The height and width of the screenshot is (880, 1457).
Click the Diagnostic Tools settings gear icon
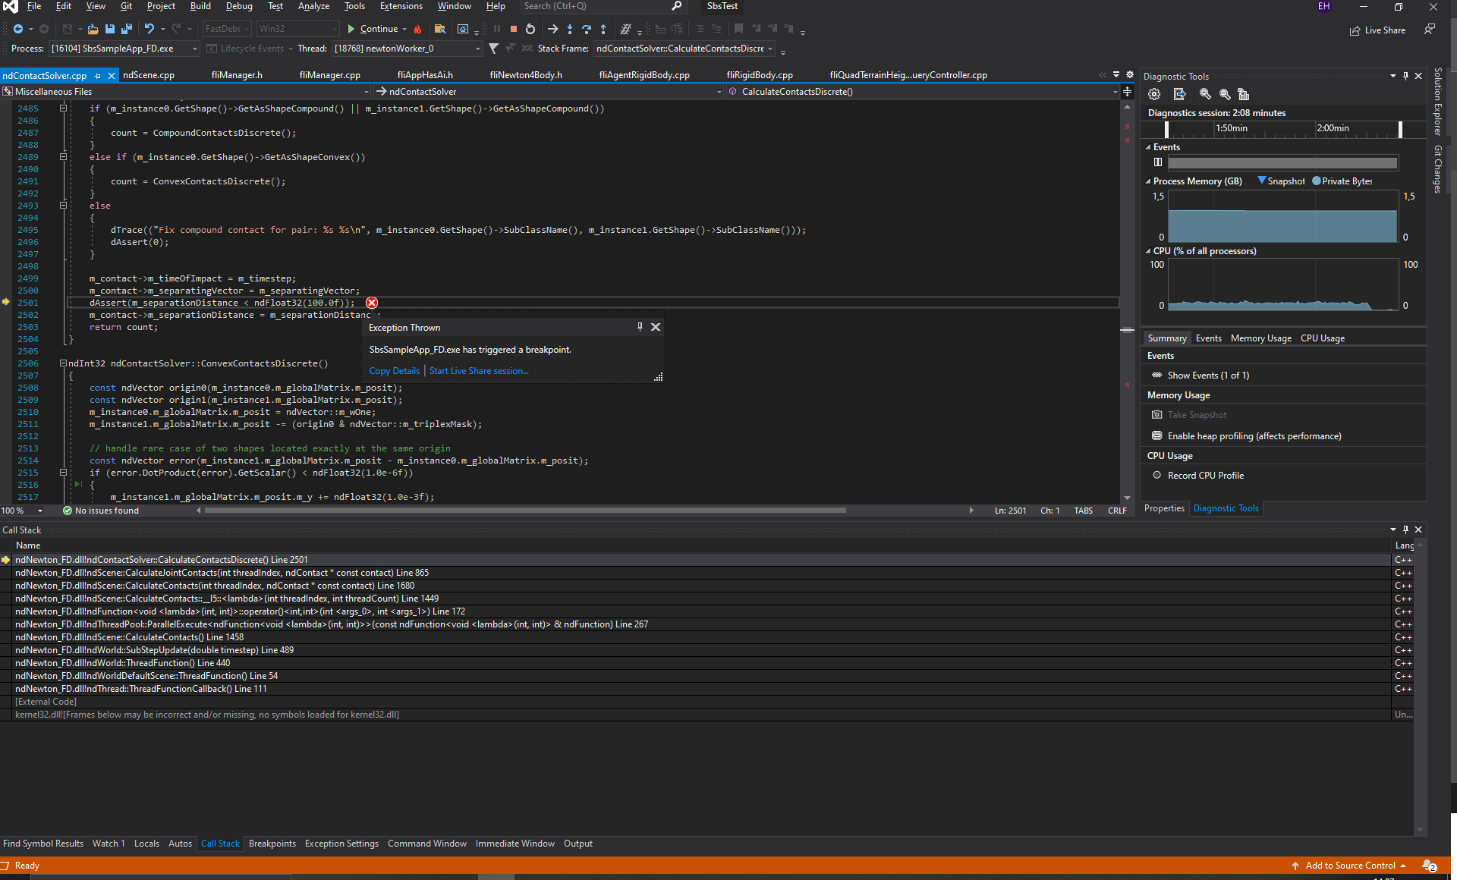coord(1153,93)
